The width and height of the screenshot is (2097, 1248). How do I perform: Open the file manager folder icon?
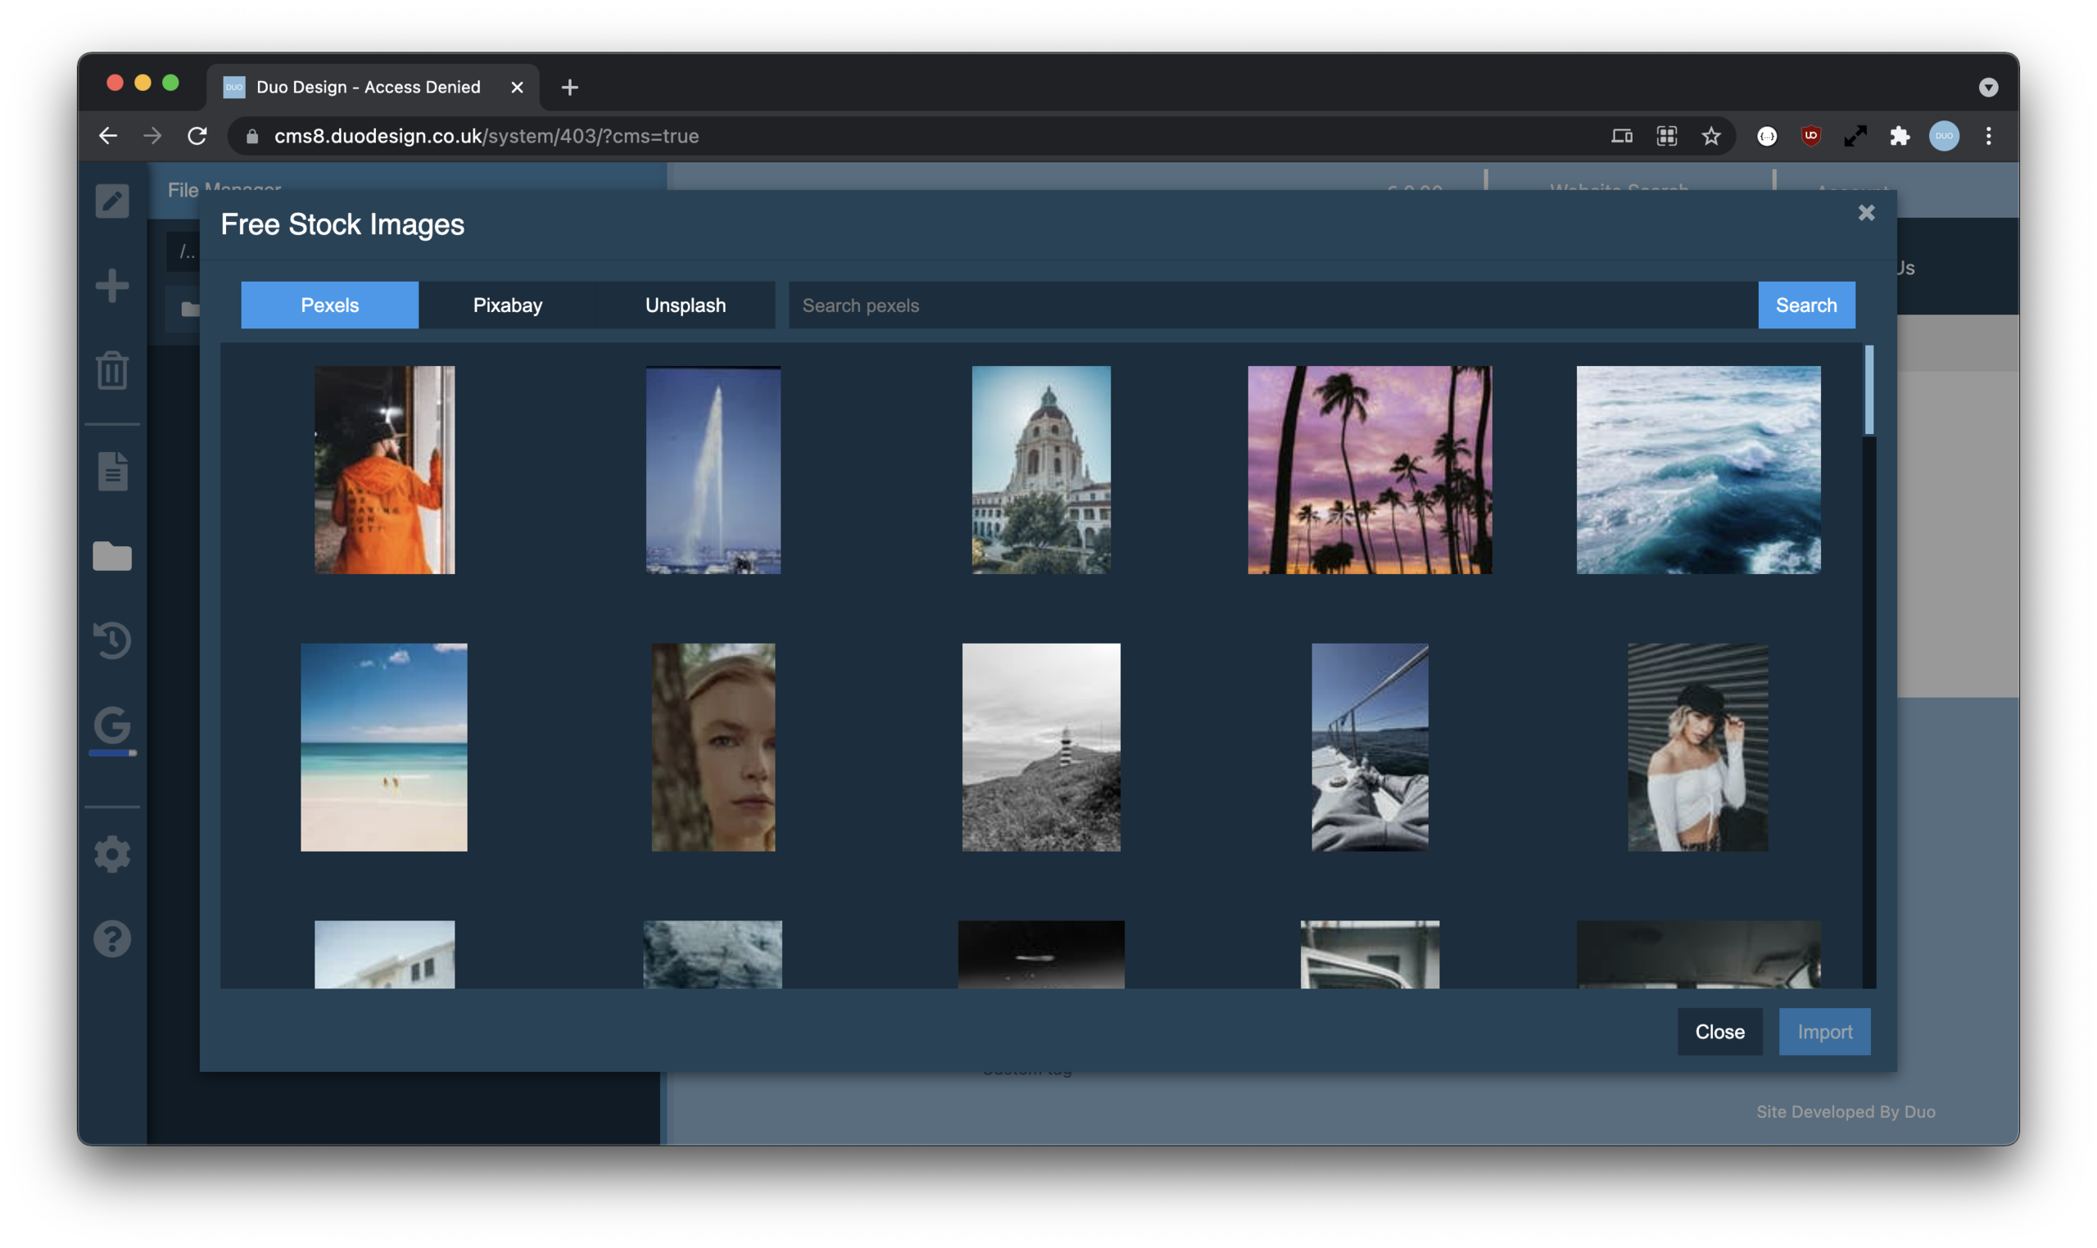(112, 557)
